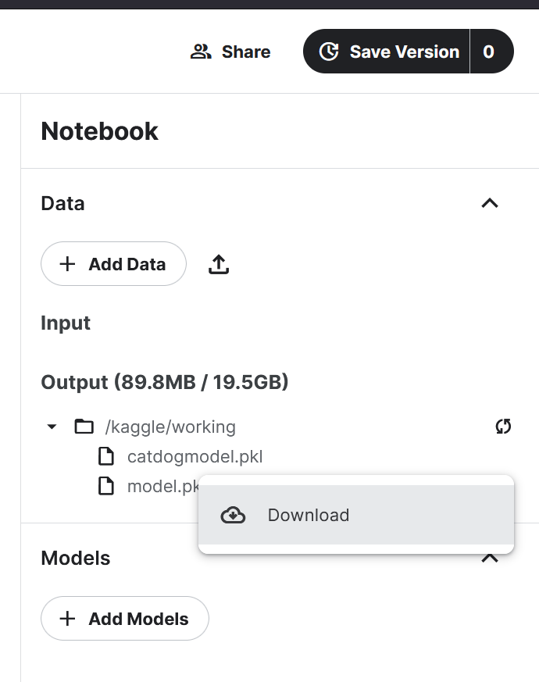The height and width of the screenshot is (682, 539).
Task: Click Save Version button
Action: pyautogui.click(x=387, y=52)
